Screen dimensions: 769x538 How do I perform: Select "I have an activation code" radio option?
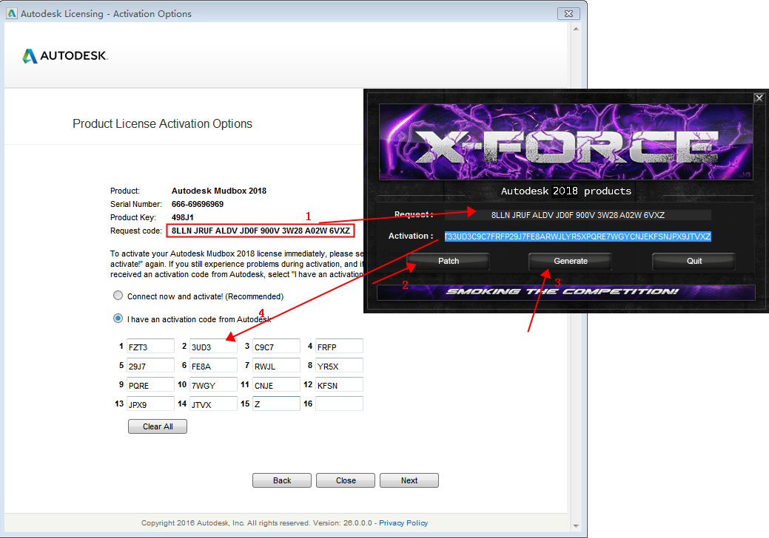pos(118,319)
